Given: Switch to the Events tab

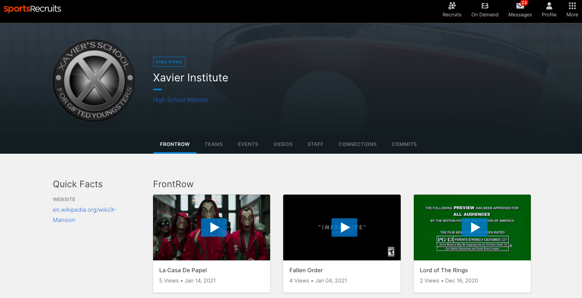Looking at the screenshot, I should click(248, 144).
